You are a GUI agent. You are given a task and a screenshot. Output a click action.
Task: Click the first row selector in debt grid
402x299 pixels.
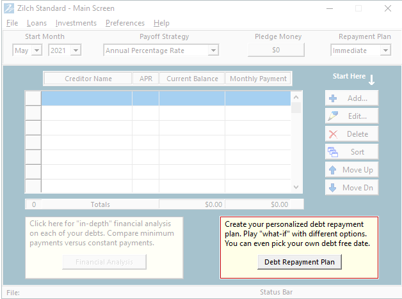[33, 98]
